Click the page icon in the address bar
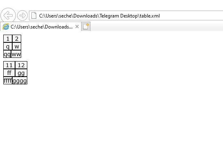 tap(34, 15)
